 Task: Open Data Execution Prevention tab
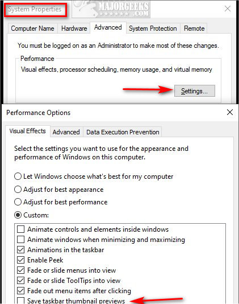point(123,132)
